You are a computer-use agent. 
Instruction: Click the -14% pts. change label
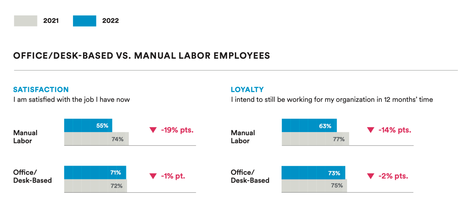(395, 130)
